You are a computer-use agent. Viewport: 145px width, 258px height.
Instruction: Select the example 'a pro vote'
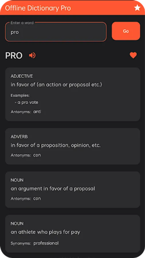click(26, 103)
